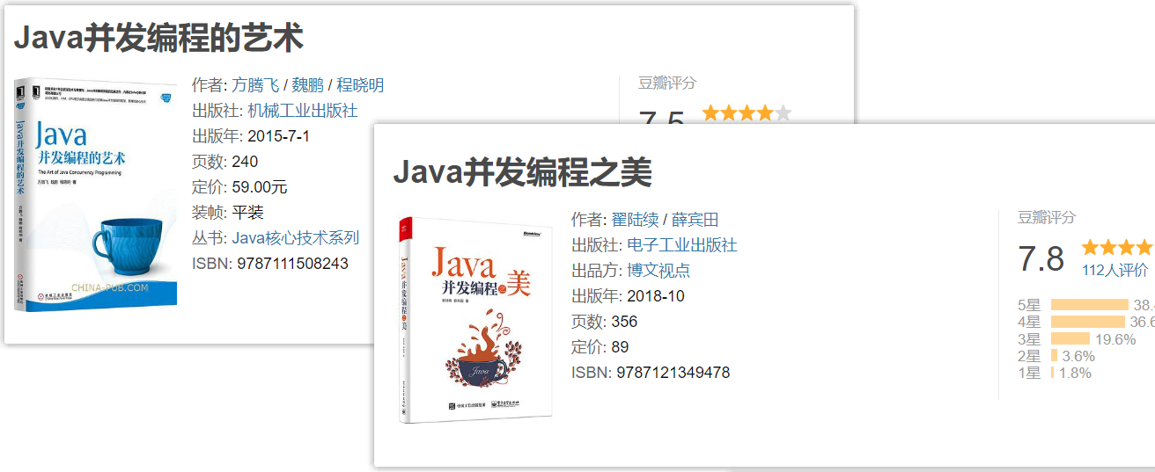Image resolution: width=1155 pixels, height=472 pixels.
Task: Open publisher link 机械工业出版社
Action: (x=303, y=111)
